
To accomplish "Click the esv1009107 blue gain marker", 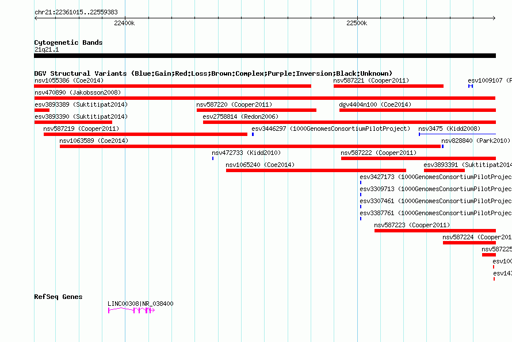I will point(471,86).
